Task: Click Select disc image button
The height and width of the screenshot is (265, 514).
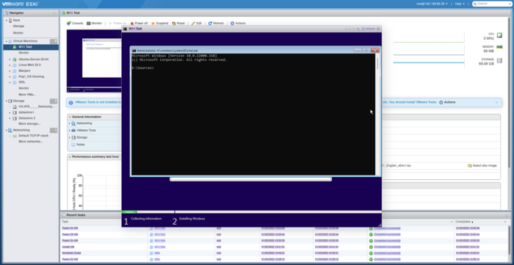Action: (482, 166)
